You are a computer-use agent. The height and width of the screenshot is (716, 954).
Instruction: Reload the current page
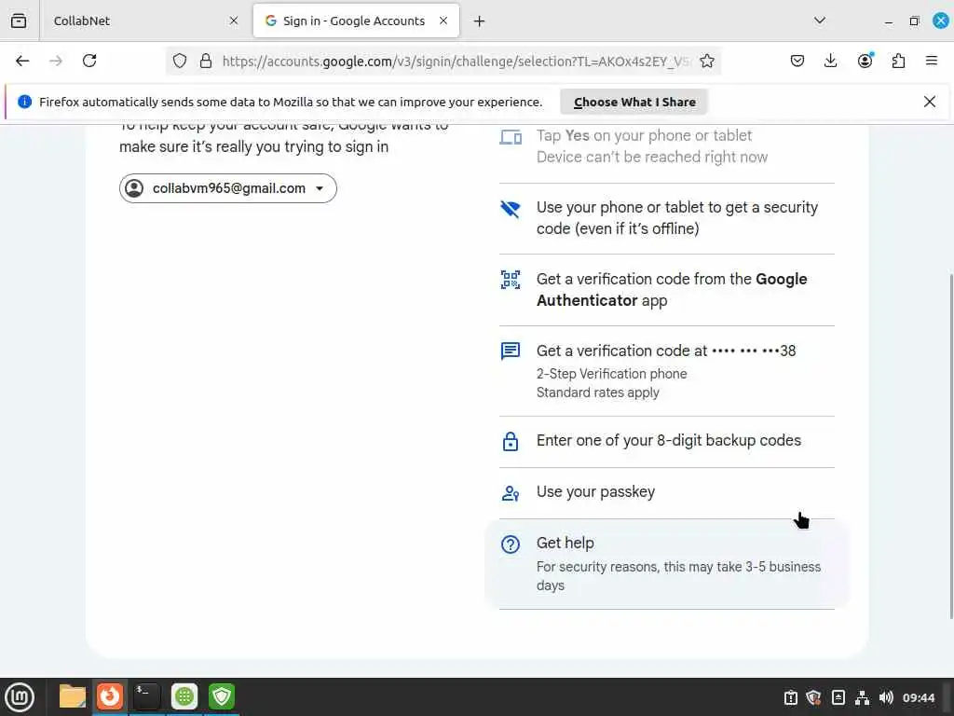pyautogui.click(x=89, y=61)
